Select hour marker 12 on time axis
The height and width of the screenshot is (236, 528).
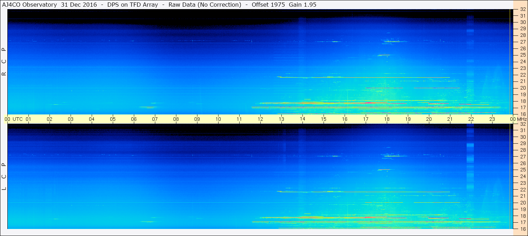(x=260, y=119)
